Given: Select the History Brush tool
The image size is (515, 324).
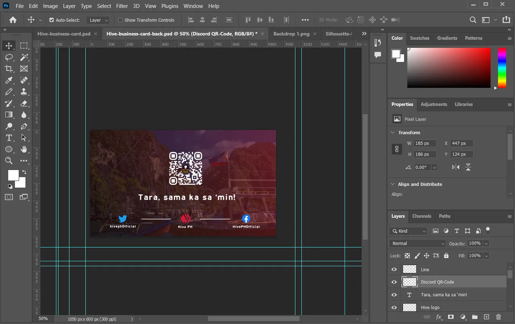Looking at the screenshot, I should 9,103.
